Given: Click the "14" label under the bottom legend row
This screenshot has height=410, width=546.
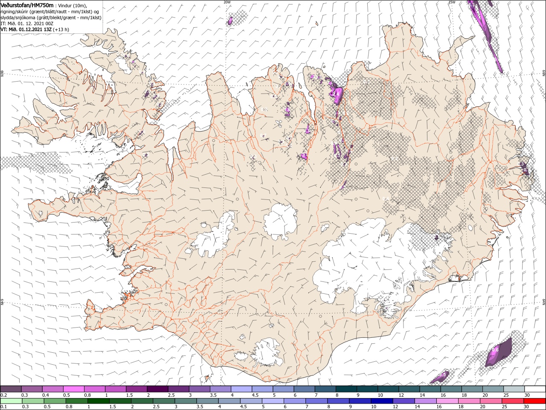Looking at the screenshot, I should (x=417, y=407).
